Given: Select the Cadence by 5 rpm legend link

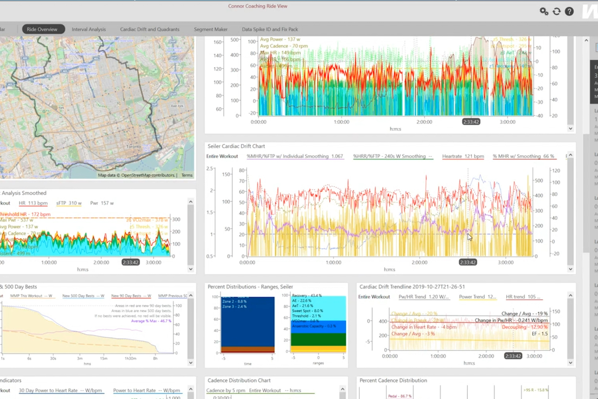Looking at the screenshot, I should coord(226,390).
